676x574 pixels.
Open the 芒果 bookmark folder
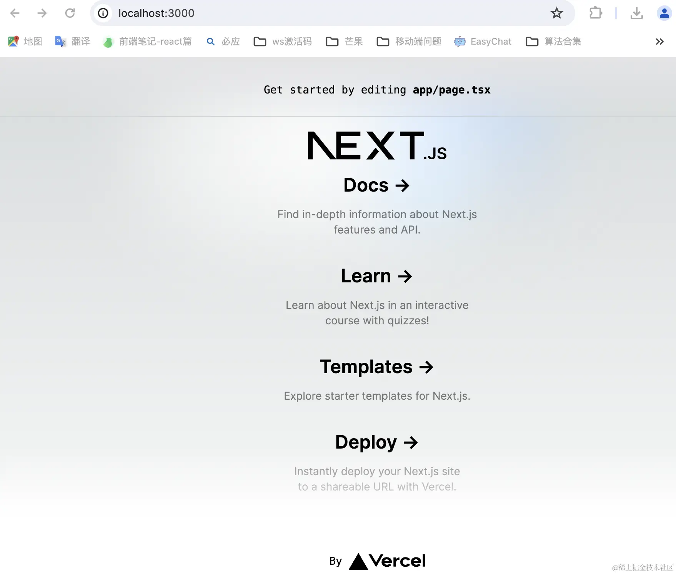point(344,42)
